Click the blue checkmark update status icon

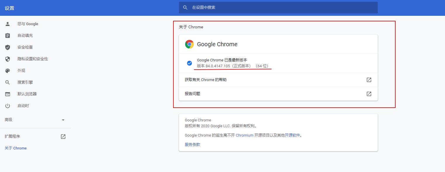click(189, 63)
